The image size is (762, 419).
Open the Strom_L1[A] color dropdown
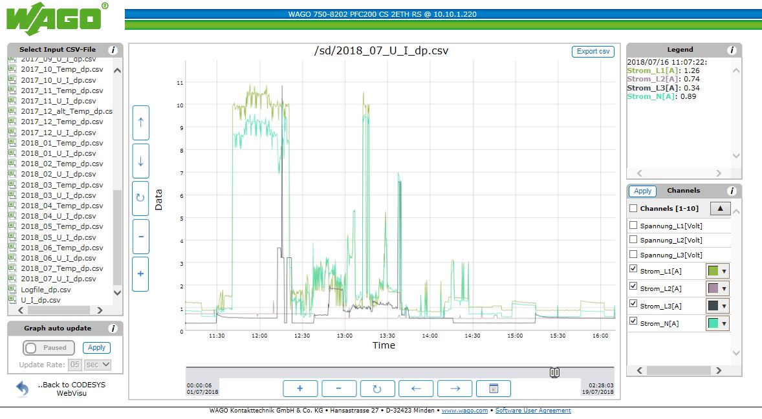(x=717, y=272)
